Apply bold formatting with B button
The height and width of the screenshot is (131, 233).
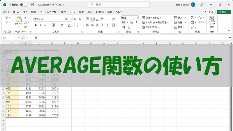click(x=36, y=25)
